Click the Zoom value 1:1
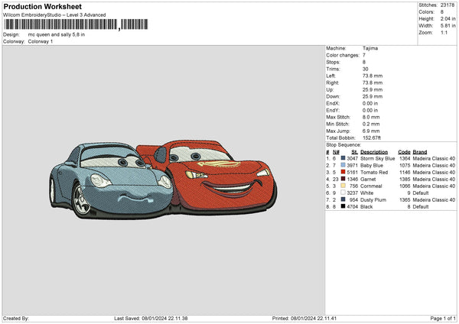459x324 pixels. pos(444,32)
